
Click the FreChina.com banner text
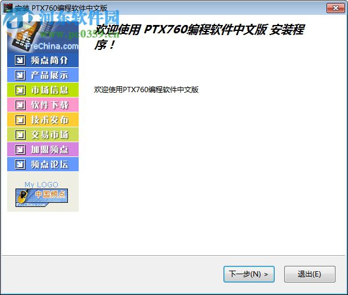[x=52, y=46]
